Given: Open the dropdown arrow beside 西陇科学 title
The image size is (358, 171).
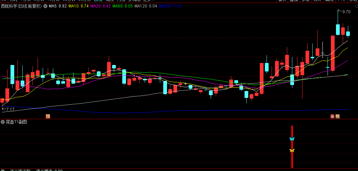Looking at the screenshot, I should pyautogui.click(x=45, y=6).
